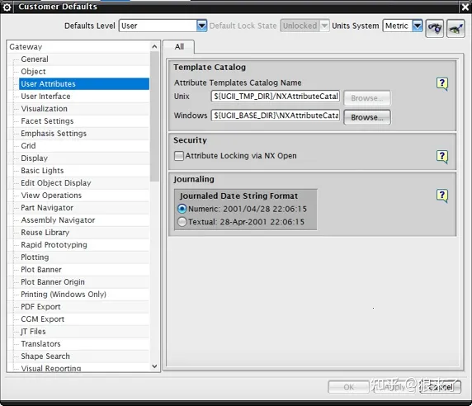Click the find default binoculars icon

(434, 28)
